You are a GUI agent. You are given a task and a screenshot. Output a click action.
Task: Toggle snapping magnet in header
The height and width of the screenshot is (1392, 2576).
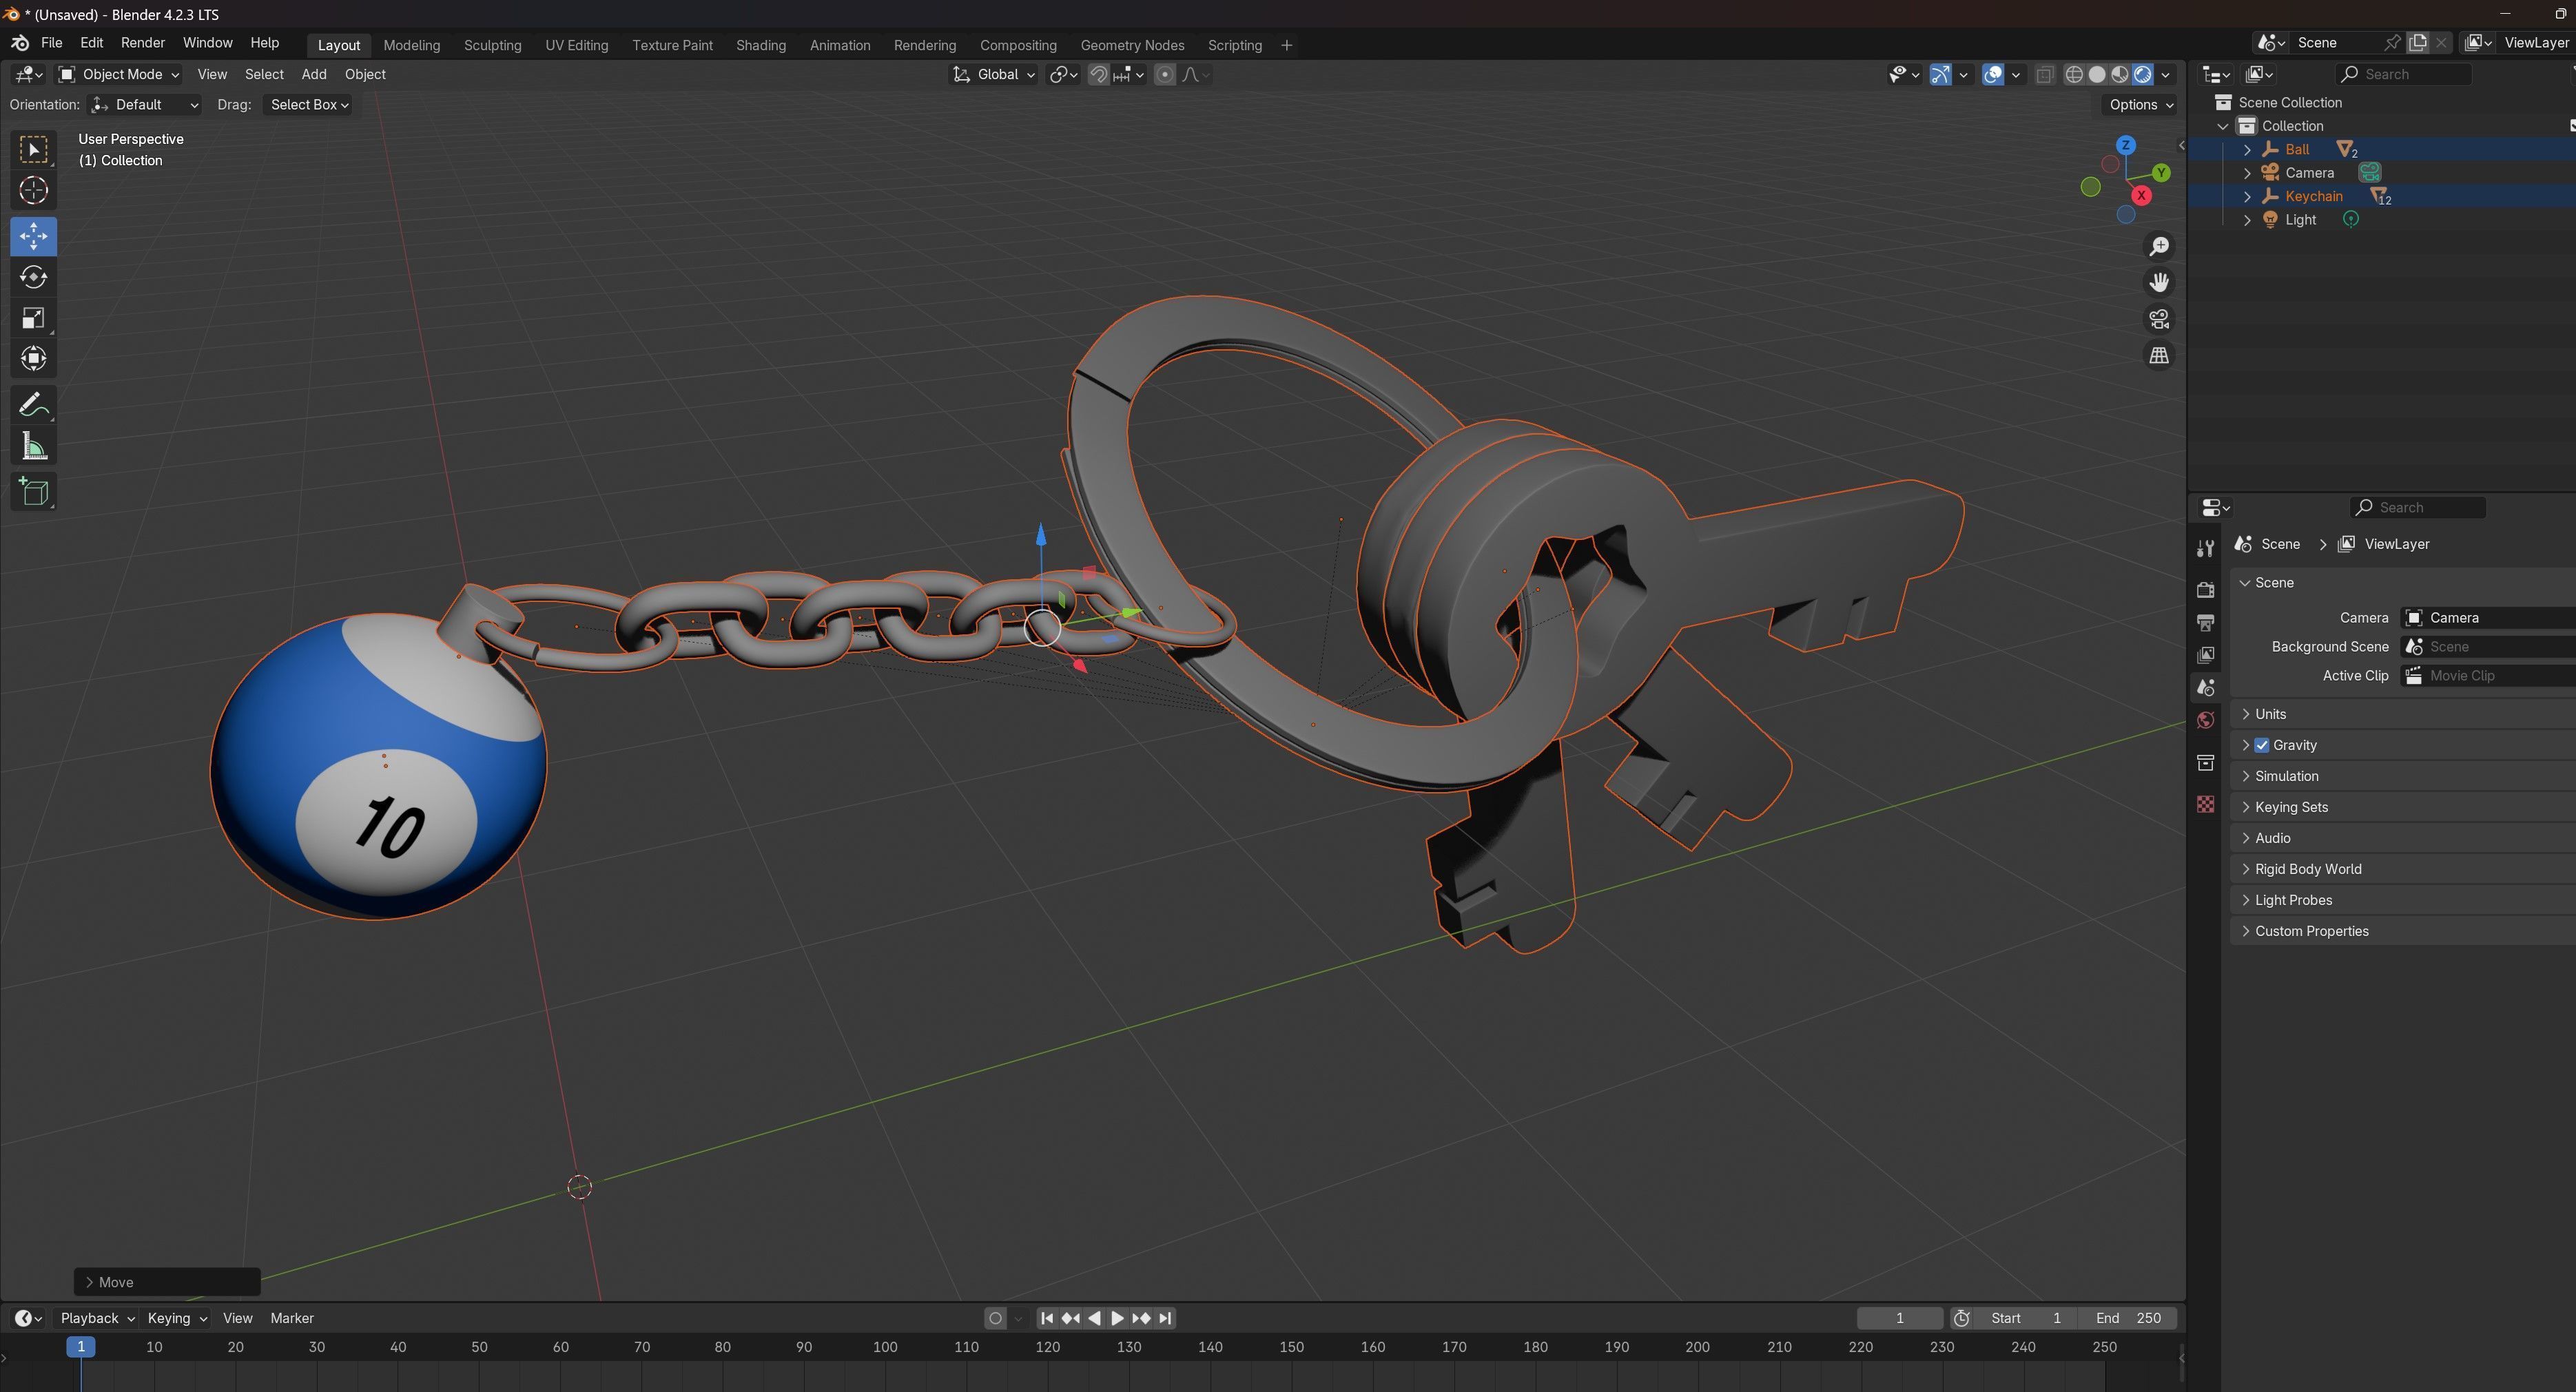[1098, 74]
